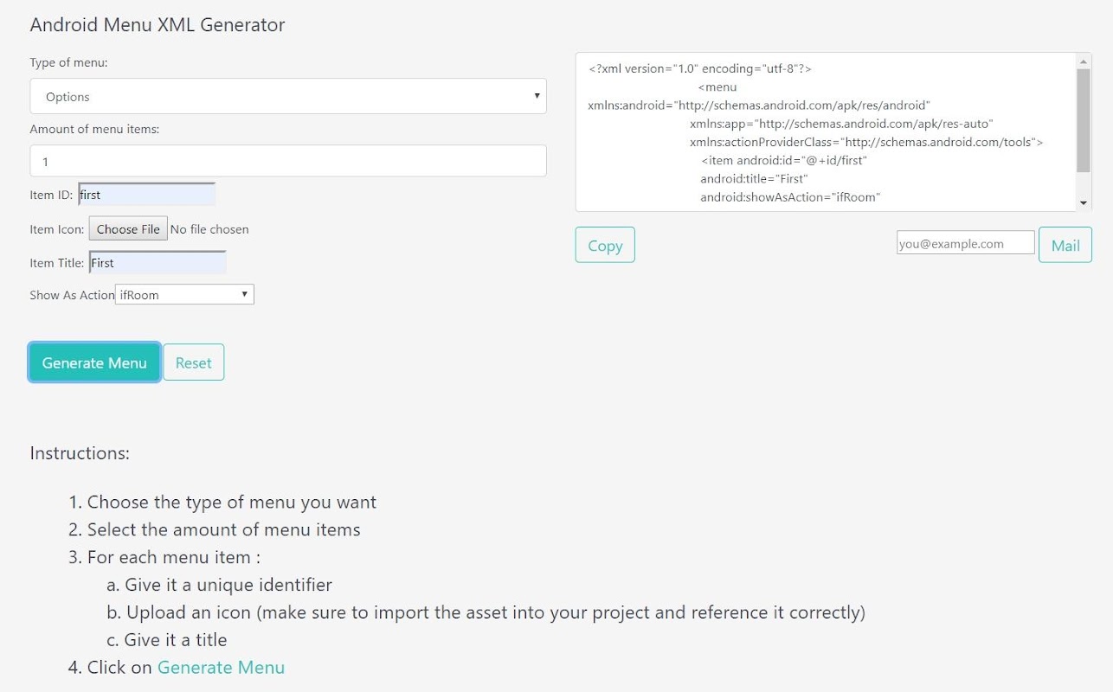Click the XML output scroll up arrow

pos(1084,61)
